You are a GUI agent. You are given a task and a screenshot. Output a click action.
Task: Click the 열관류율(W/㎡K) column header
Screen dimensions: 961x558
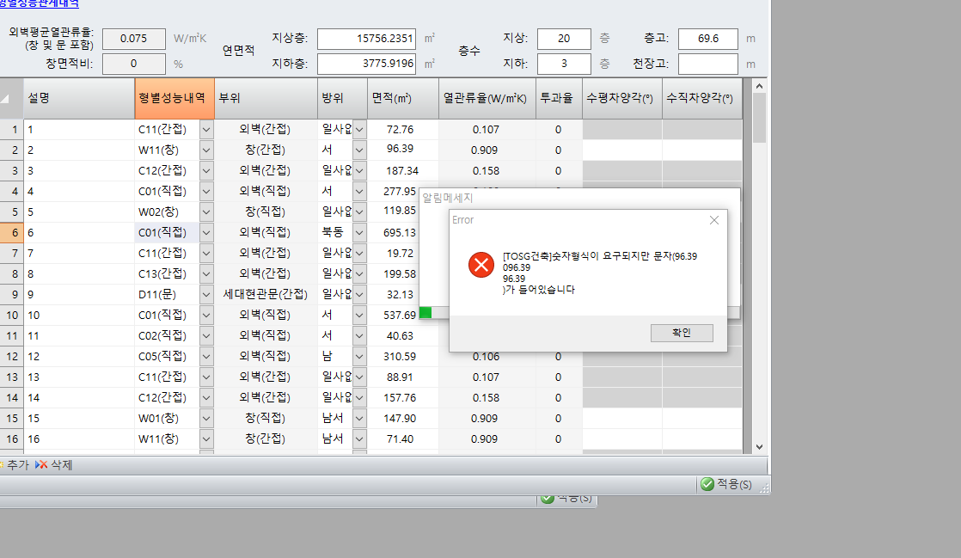[487, 98]
